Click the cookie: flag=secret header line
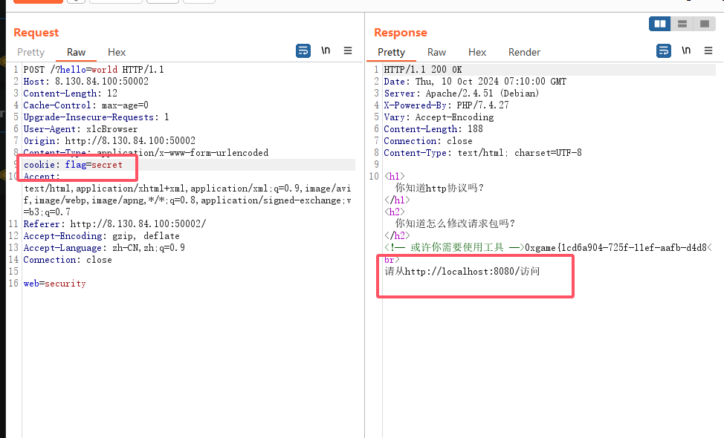 click(73, 165)
